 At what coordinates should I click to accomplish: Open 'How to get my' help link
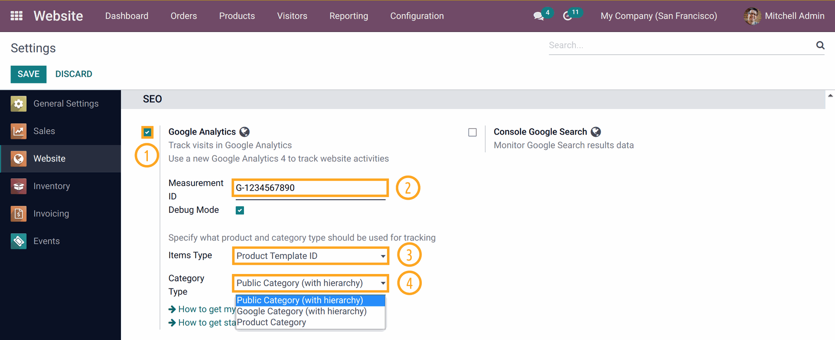point(207,309)
